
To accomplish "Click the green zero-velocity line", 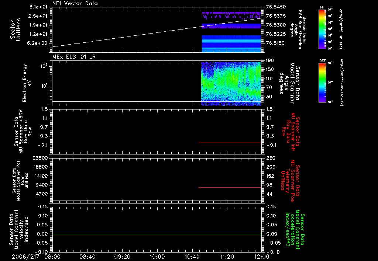I will (157, 234).
